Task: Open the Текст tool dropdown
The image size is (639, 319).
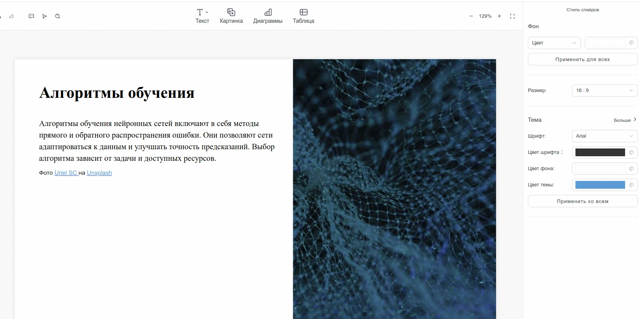Action: [202, 16]
